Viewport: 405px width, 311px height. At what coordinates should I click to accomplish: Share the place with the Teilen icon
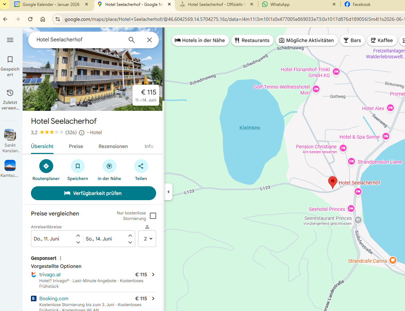point(141,166)
